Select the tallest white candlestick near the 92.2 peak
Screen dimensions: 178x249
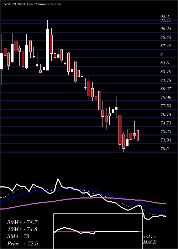(x=47, y=50)
